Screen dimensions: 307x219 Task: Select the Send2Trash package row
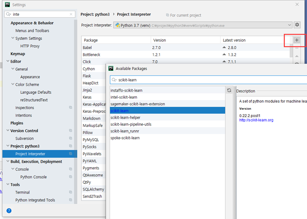94,196
